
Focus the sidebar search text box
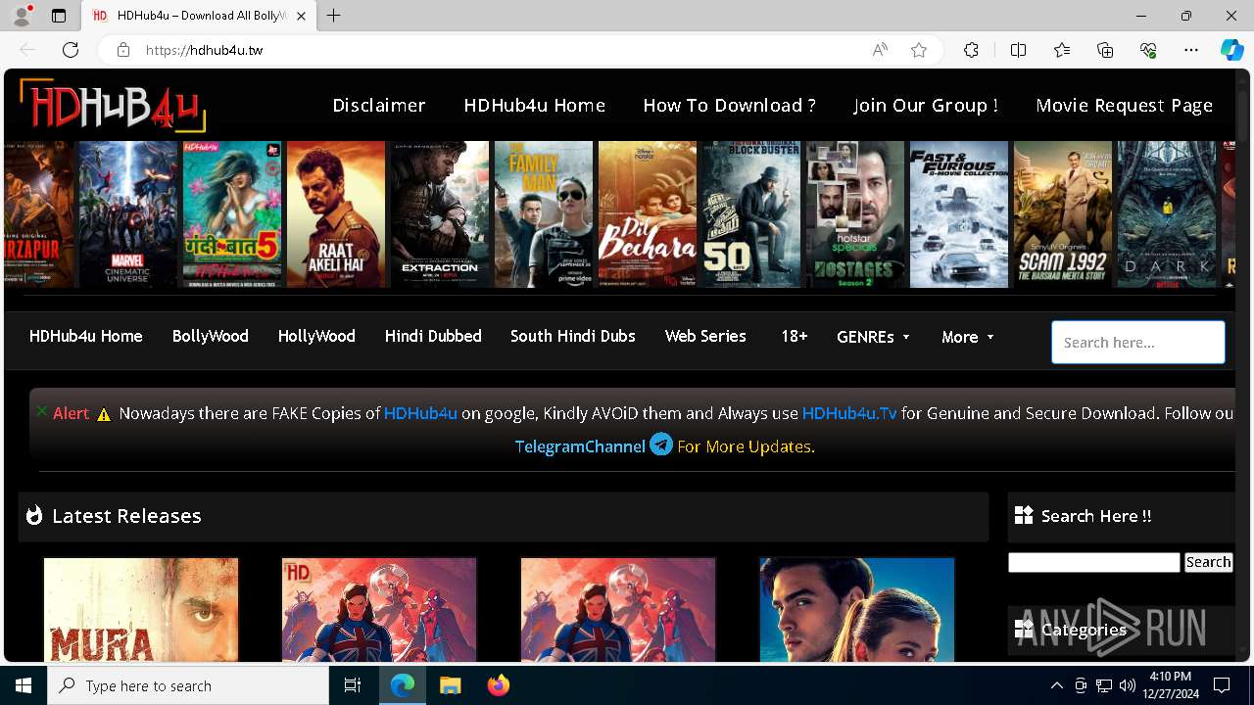coord(1094,562)
